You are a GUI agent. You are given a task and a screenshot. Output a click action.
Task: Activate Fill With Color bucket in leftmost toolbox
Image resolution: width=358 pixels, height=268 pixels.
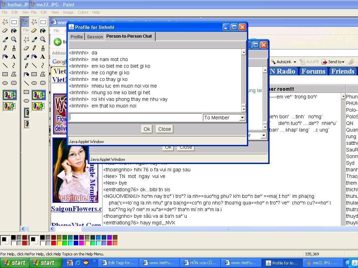coord(14,31)
